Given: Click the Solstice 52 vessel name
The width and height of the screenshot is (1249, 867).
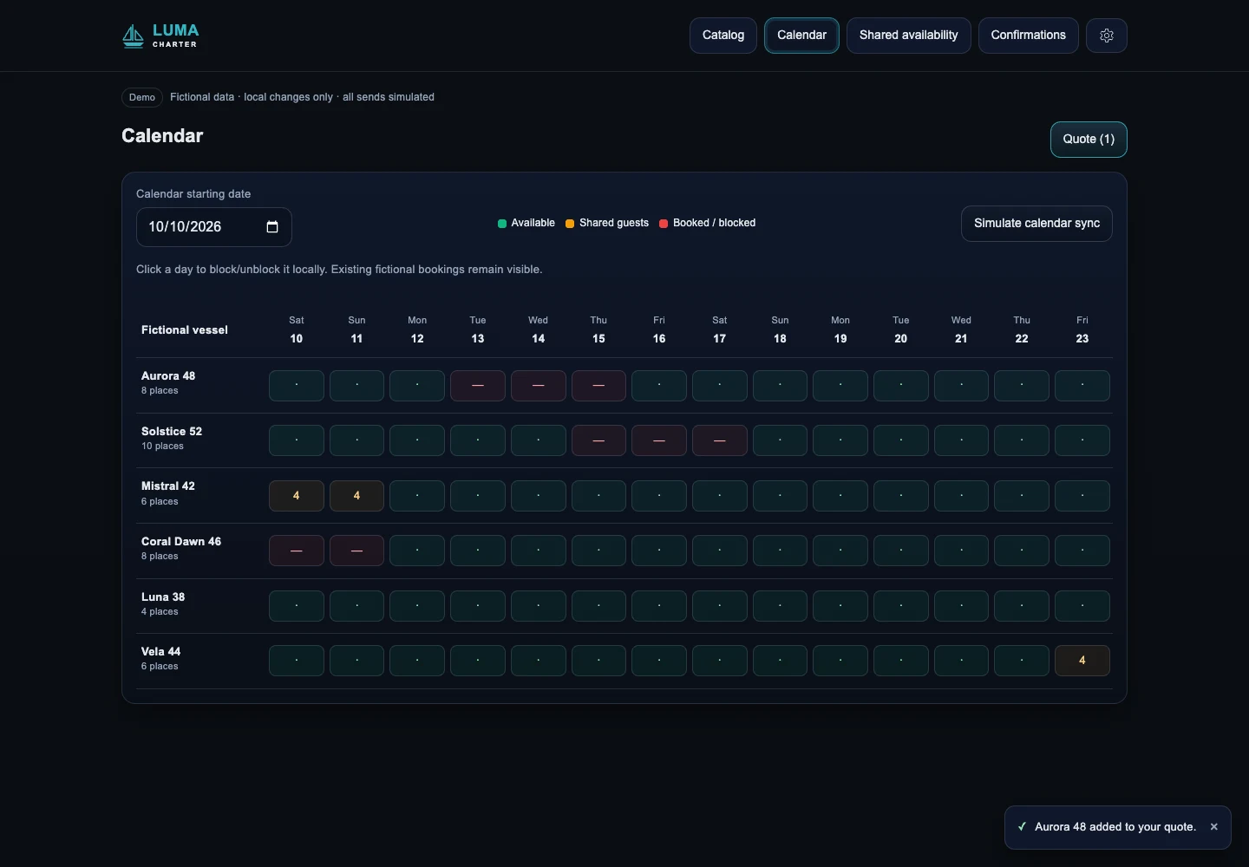Looking at the screenshot, I should [x=172, y=432].
